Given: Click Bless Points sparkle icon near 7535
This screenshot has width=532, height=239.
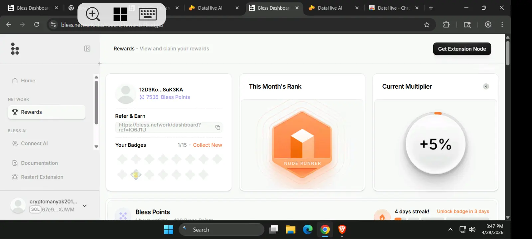Looking at the screenshot, I should 142,97.
